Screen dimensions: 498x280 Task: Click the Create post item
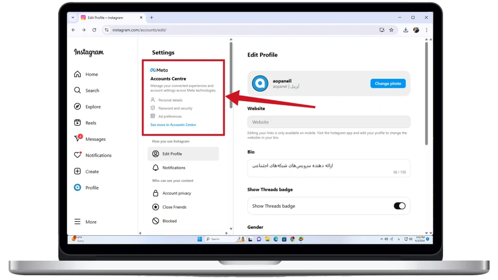pyautogui.click(x=87, y=172)
